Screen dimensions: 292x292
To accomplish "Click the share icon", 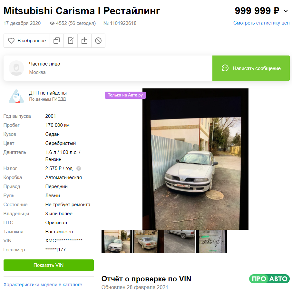I will [84, 41].
